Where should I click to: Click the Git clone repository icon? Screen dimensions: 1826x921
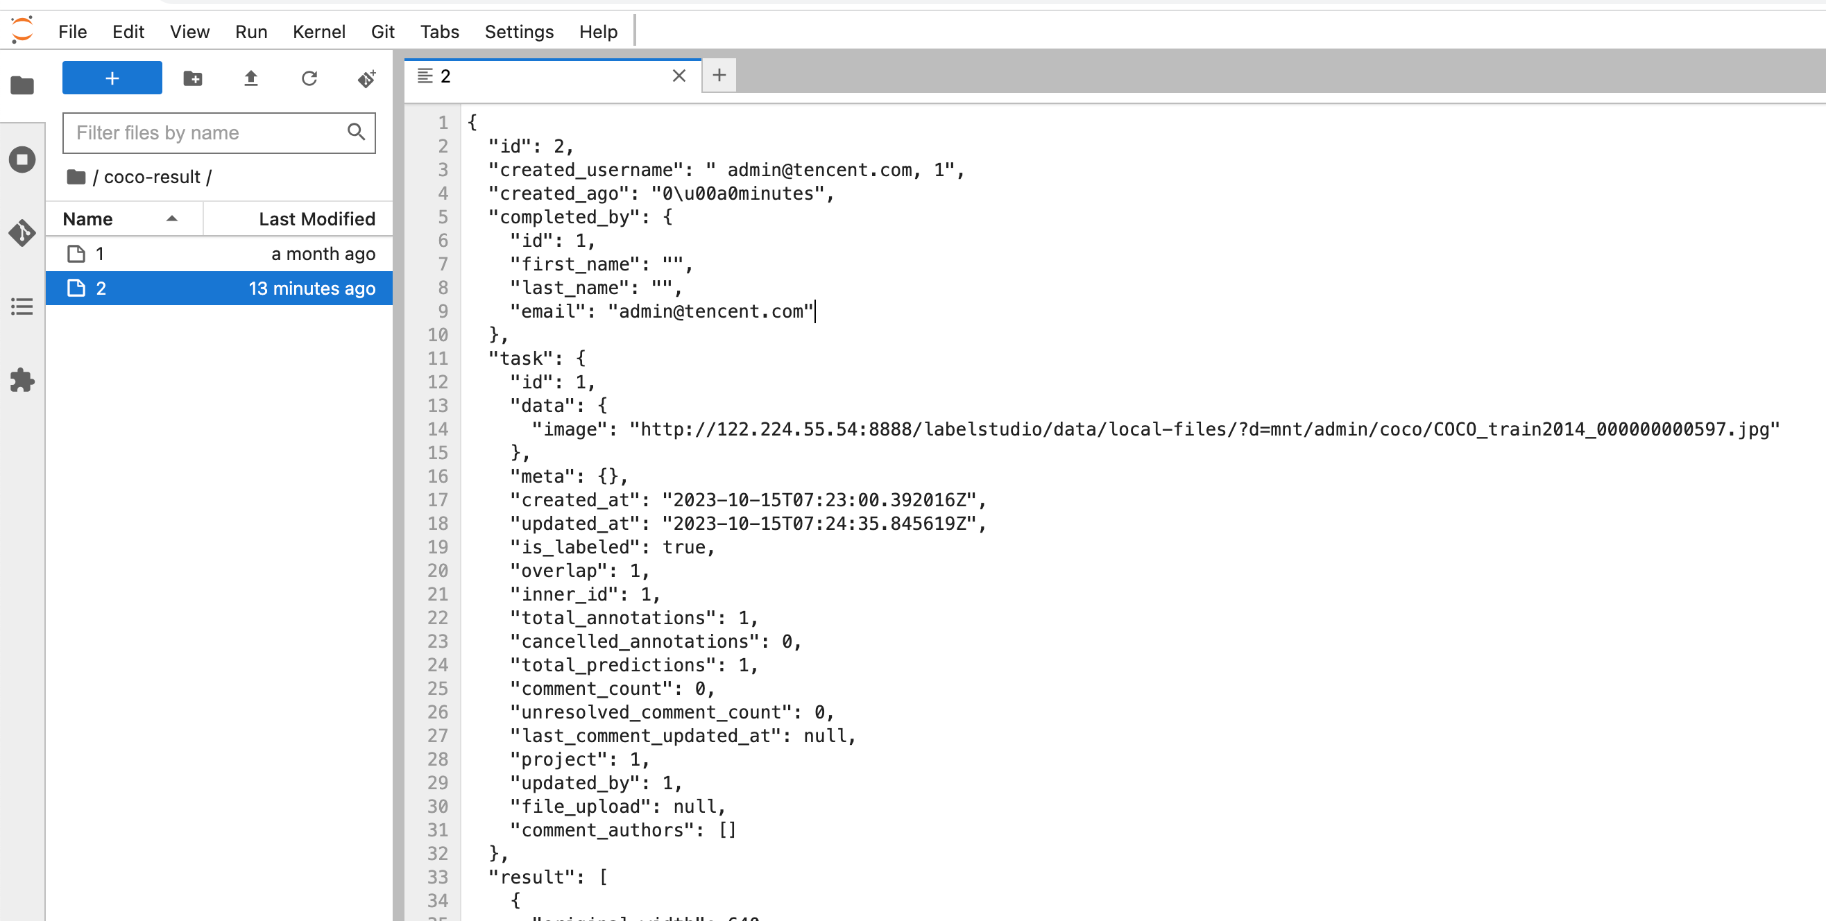(x=366, y=78)
